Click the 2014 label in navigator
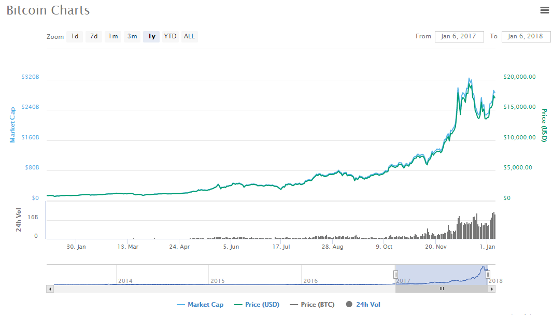This screenshot has width=553, height=315. tap(125, 281)
